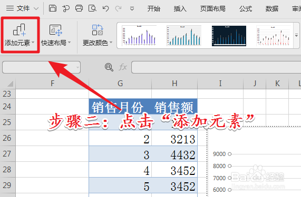Click the export to PDF icon
The image size is (301, 197).
(x=66, y=8)
